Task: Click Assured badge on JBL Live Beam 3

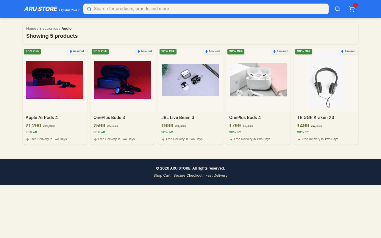Action: 213,51
